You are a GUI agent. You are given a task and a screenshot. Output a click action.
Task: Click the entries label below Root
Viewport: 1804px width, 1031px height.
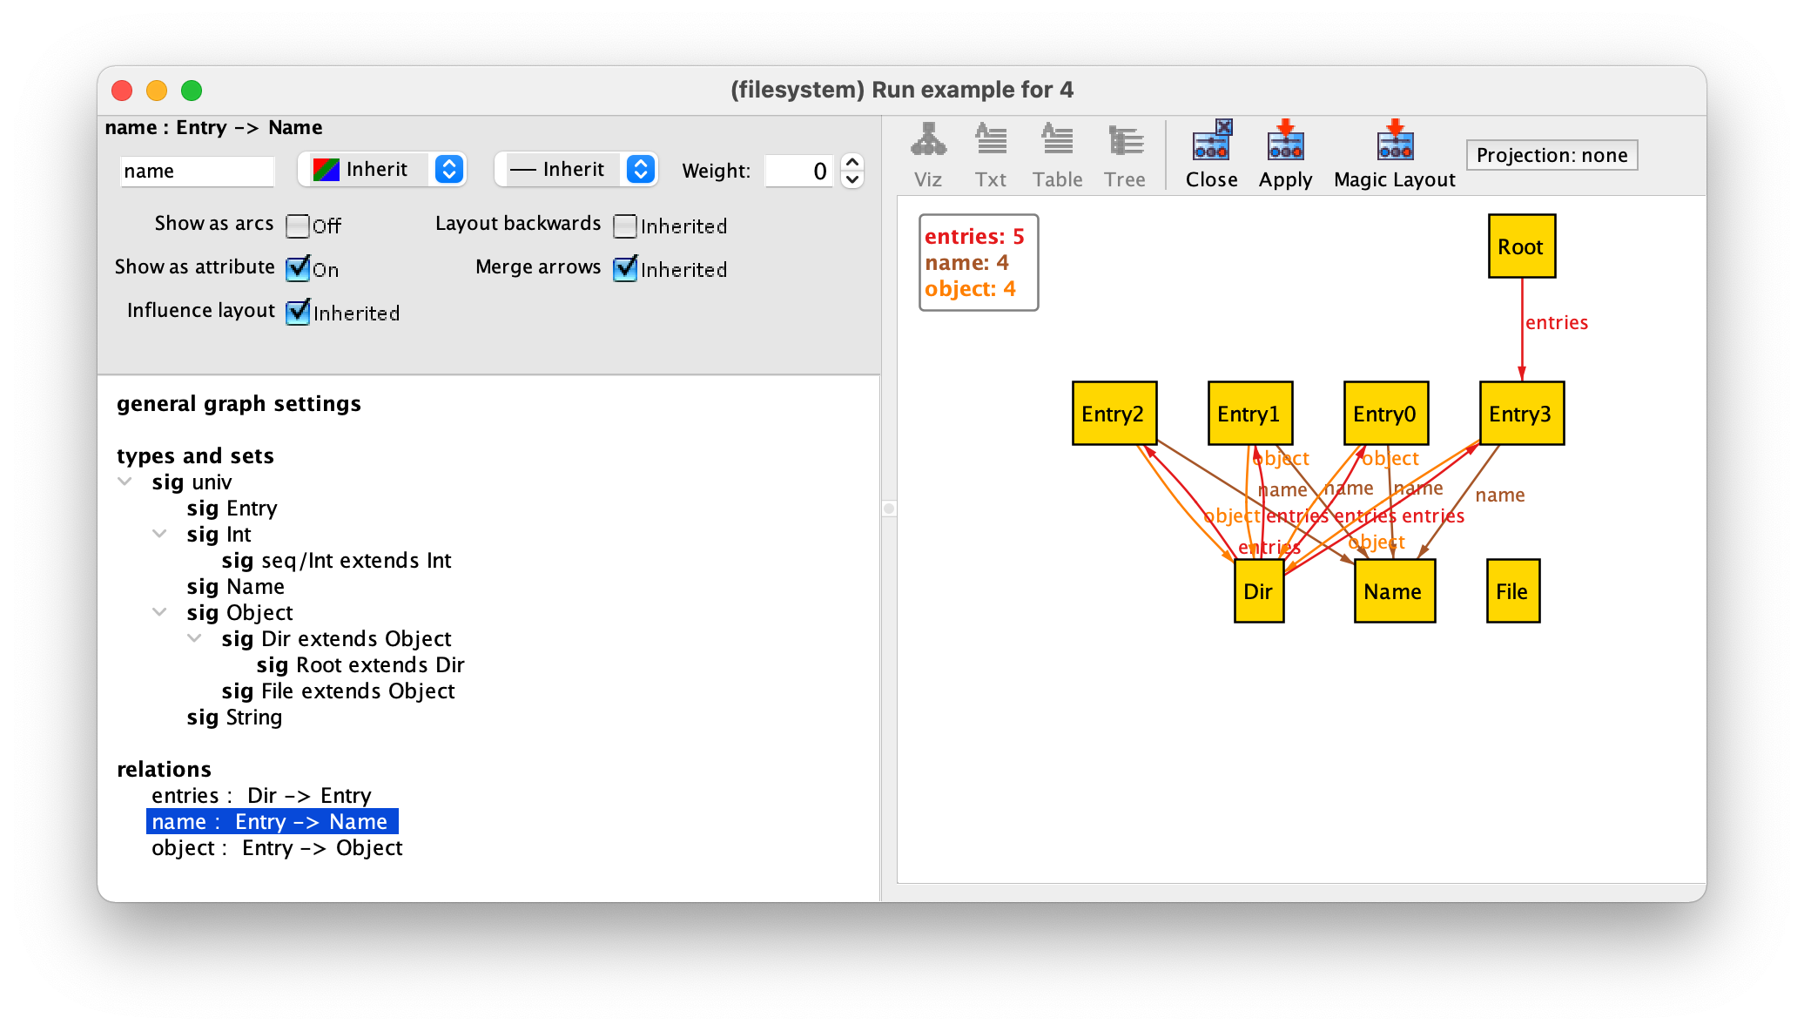1557,323
